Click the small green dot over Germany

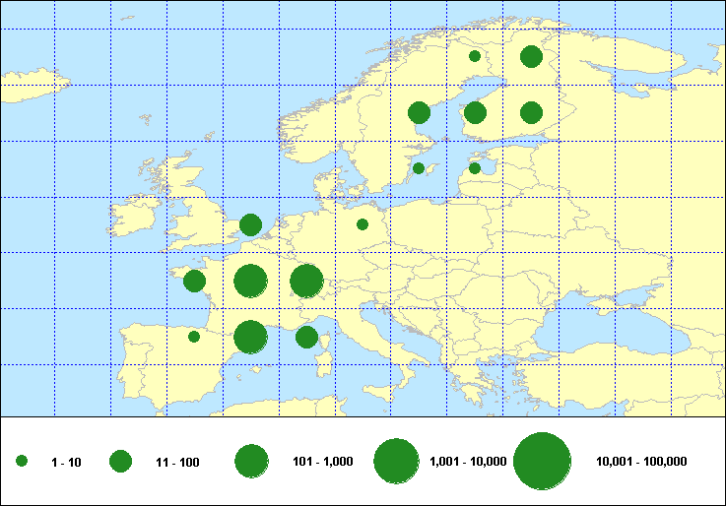[x=363, y=224]
